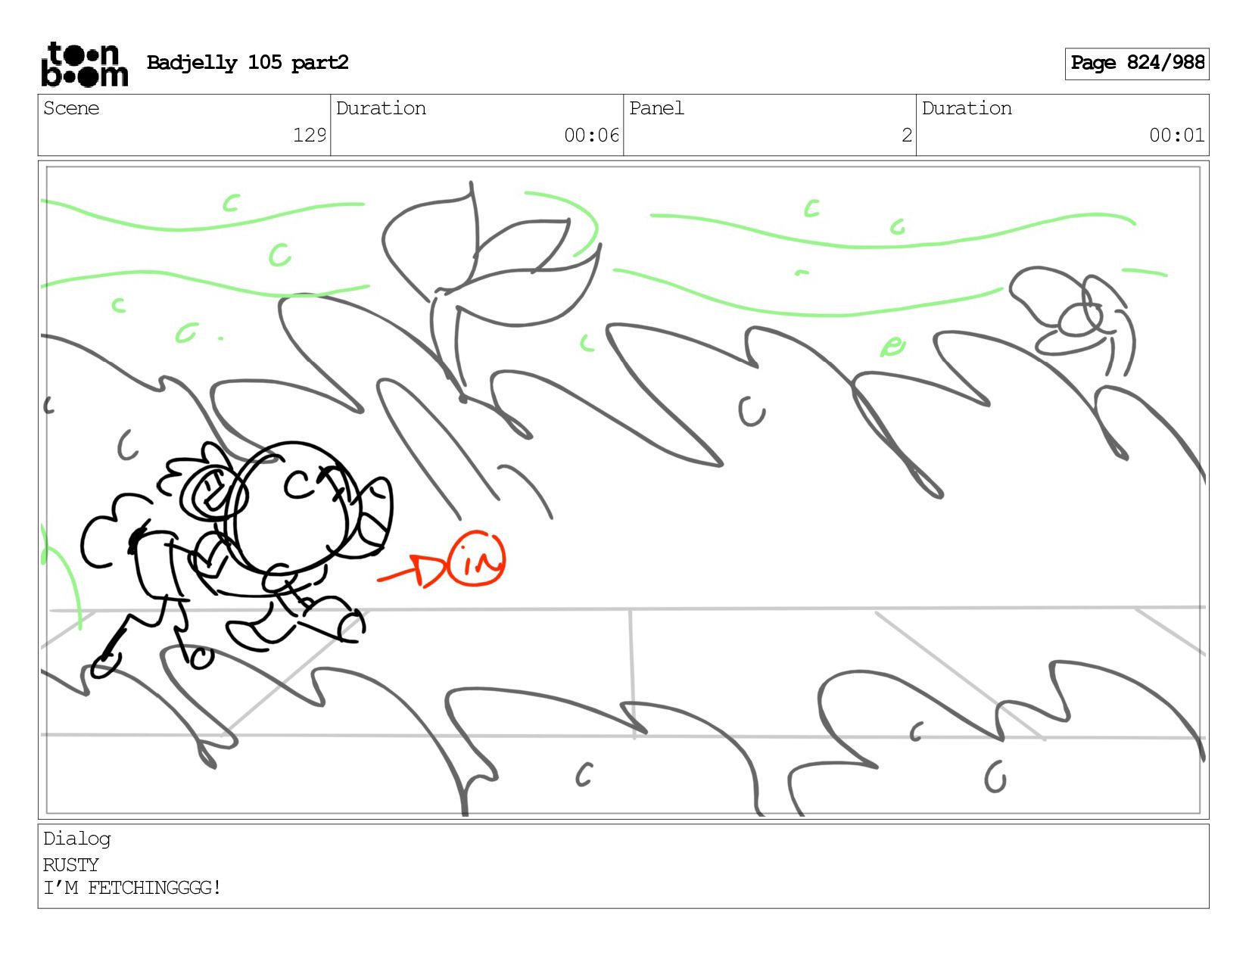Click the Panel header label
The height and width of the screenshot is (965, 1249).
pyautogui.click(x=656, y=108)
